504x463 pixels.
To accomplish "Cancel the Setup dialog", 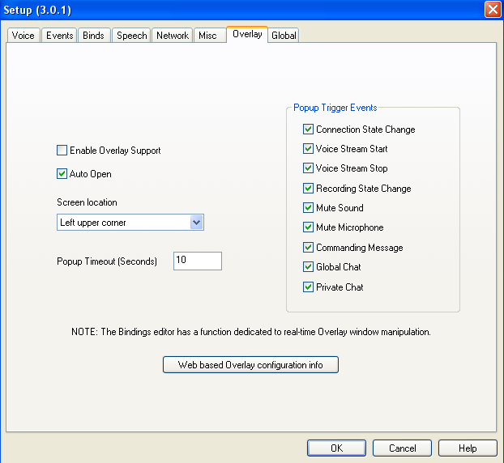I will [402, 448].
